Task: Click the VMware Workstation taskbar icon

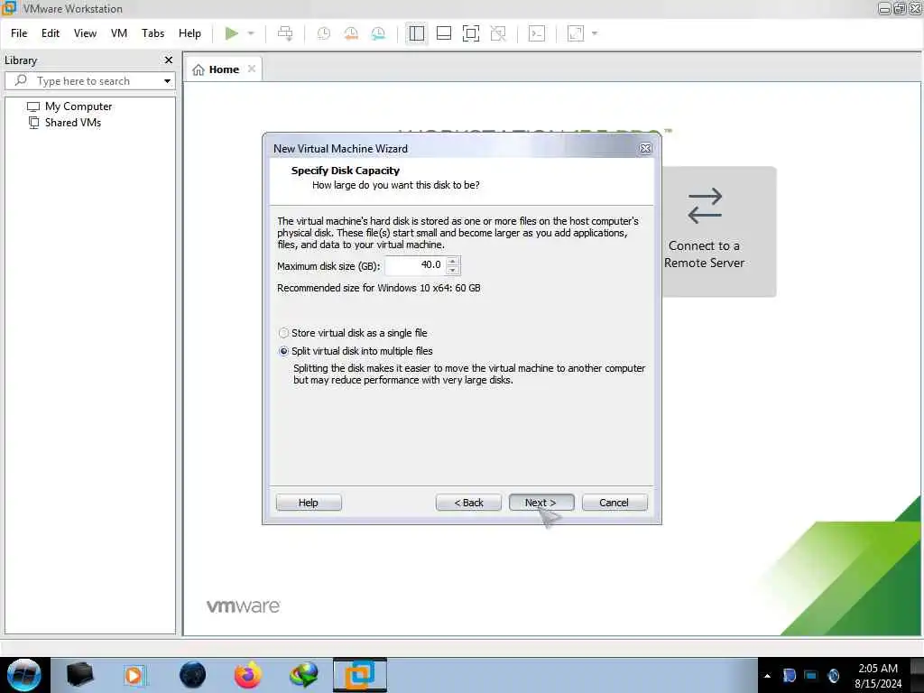Action: pyautogui.click(x=359, y=675)
